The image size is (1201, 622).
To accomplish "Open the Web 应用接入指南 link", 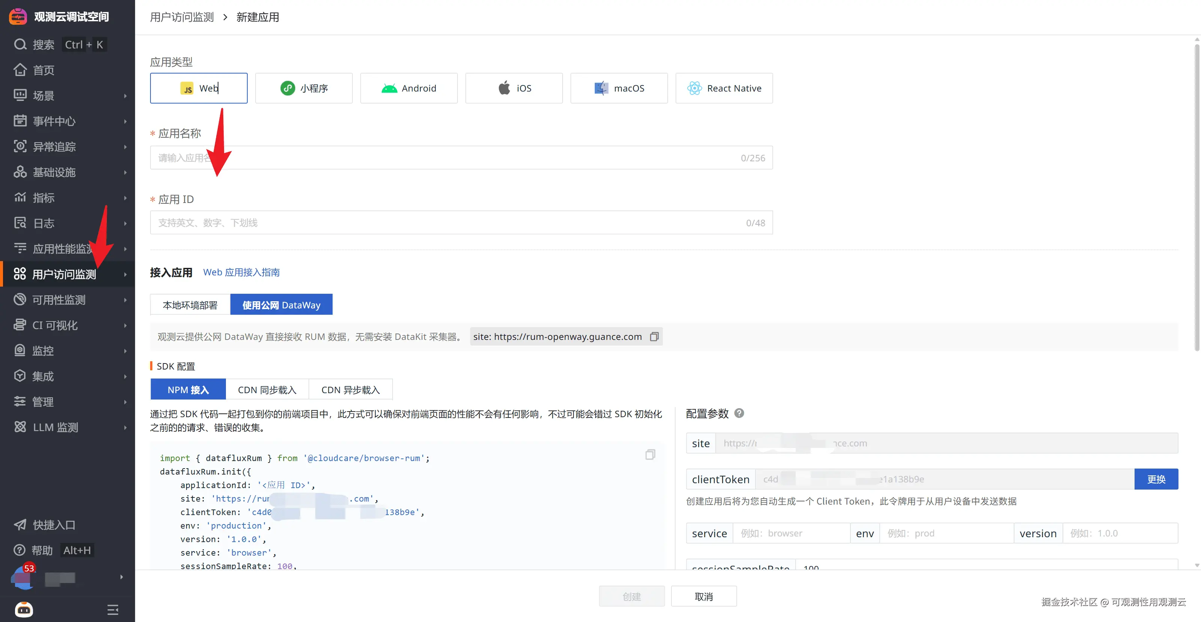I will pos(241,272).
